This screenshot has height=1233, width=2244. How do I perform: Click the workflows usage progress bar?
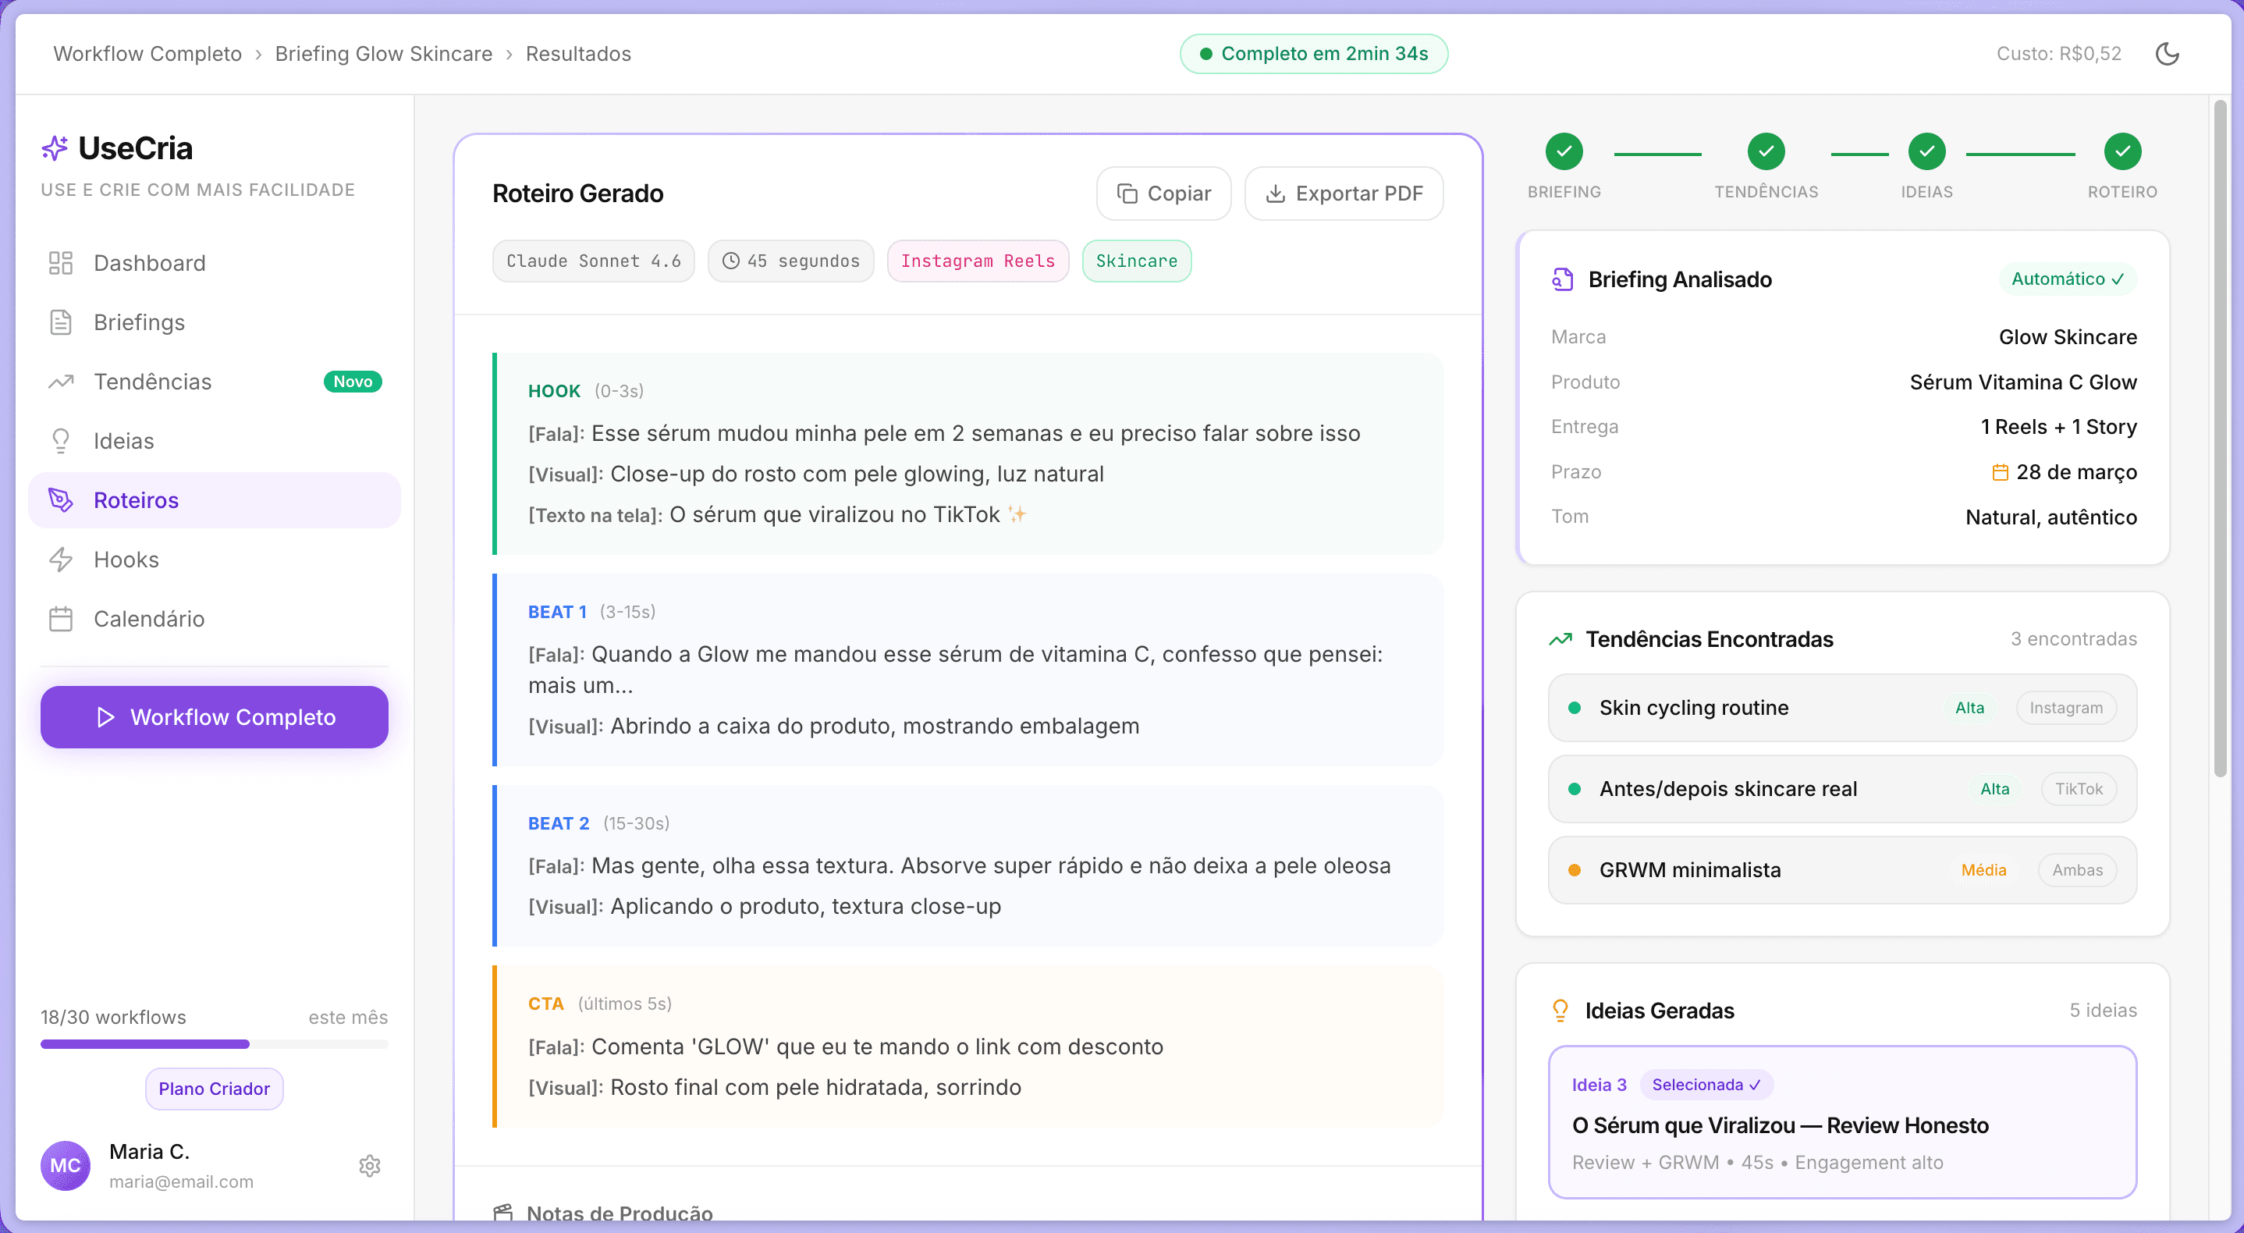point(214,1044)
